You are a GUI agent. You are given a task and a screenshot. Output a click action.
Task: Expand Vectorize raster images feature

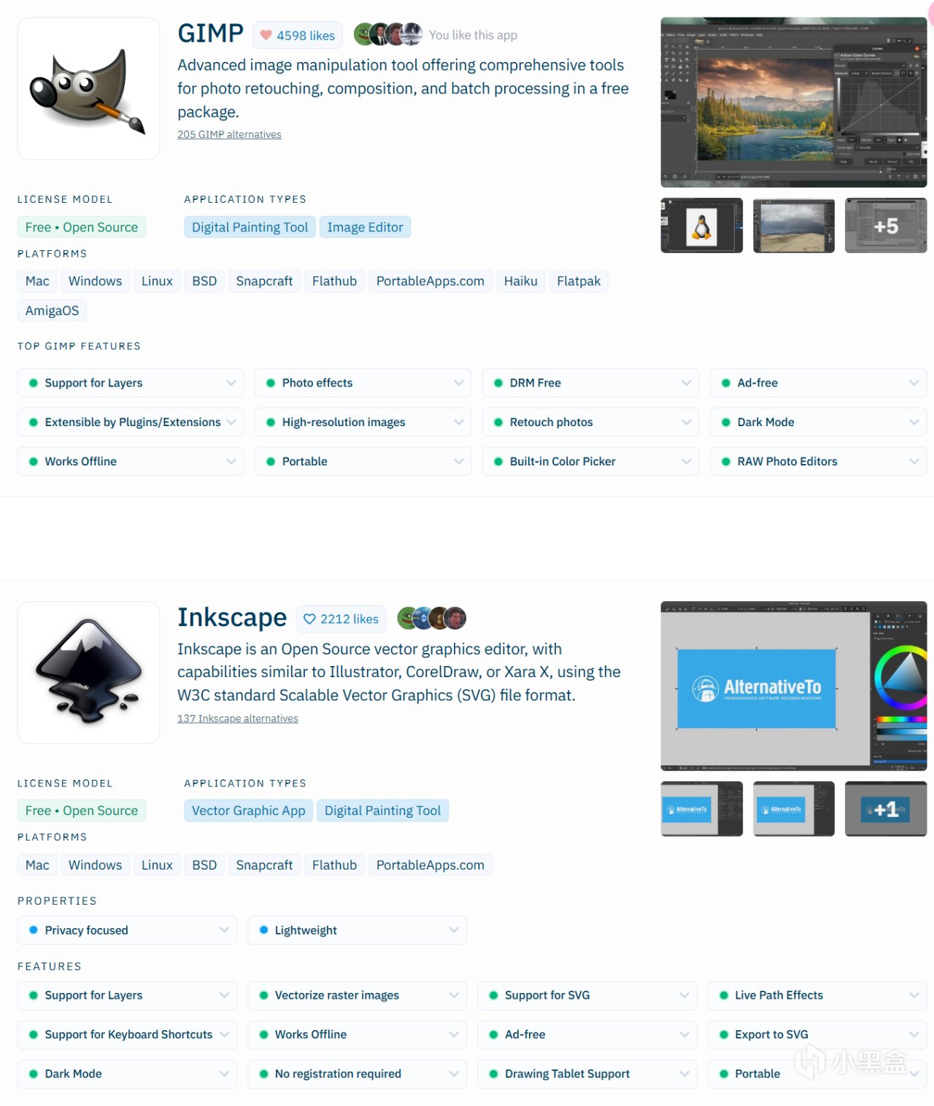click(357, 995)
